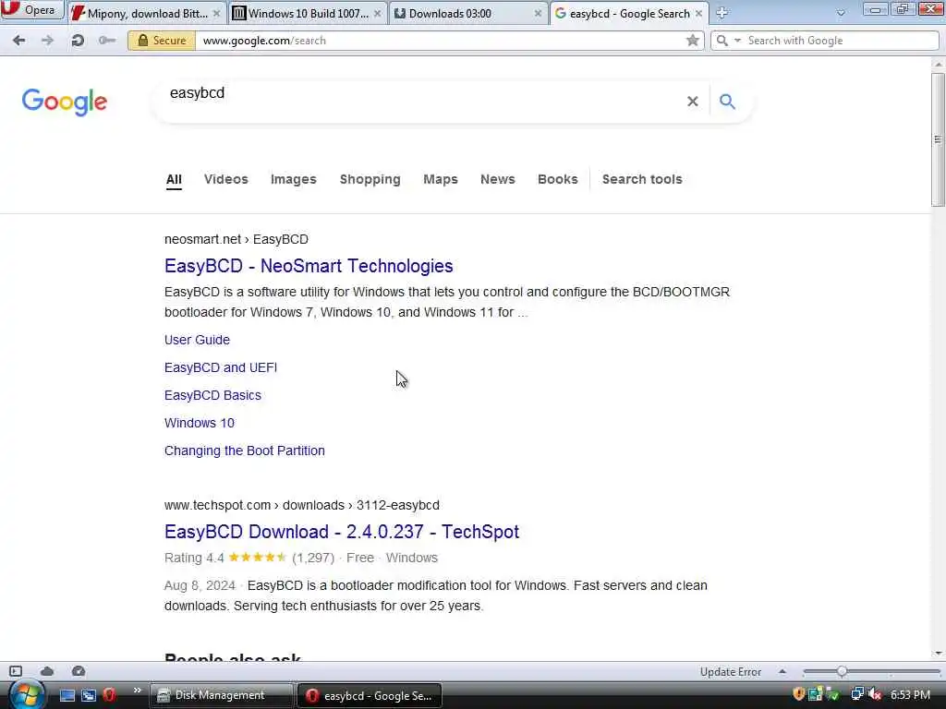Open EasyBCD - NeoSmart Technologies result
946x709 pixels.
pyautogui.click(x=309, y=266)
